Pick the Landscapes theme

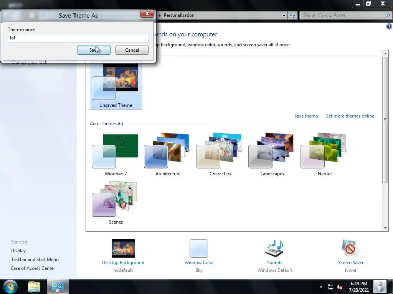click(x=272, y=155)
